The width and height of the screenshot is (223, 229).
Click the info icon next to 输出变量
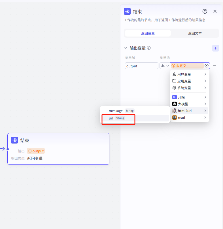pos(149,48)
